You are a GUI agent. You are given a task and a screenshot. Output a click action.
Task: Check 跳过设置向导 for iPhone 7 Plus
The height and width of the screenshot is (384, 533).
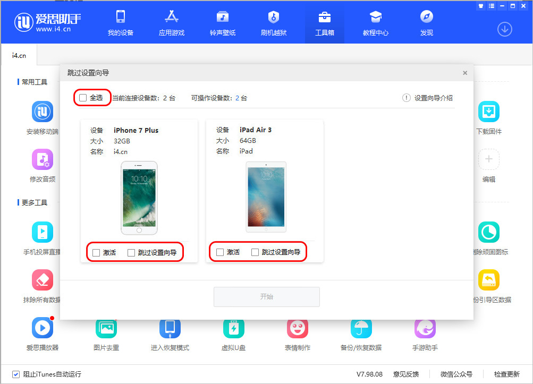pyautogui.click(x=131, y=253)
